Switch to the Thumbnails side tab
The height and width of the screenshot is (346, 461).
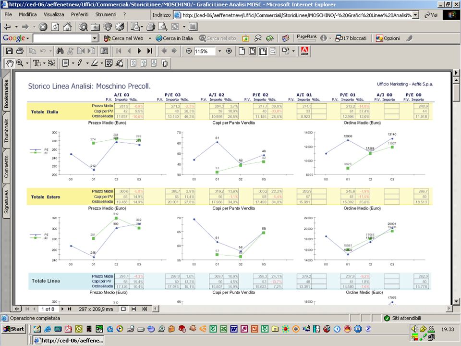(x=6, y=130)
